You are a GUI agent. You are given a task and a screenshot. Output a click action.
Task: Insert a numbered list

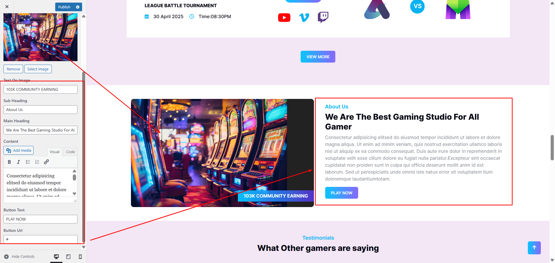click(37, 162)
